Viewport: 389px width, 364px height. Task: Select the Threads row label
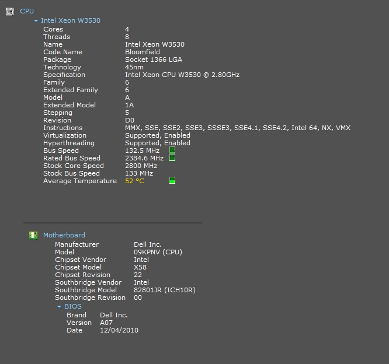pos(57,37)
